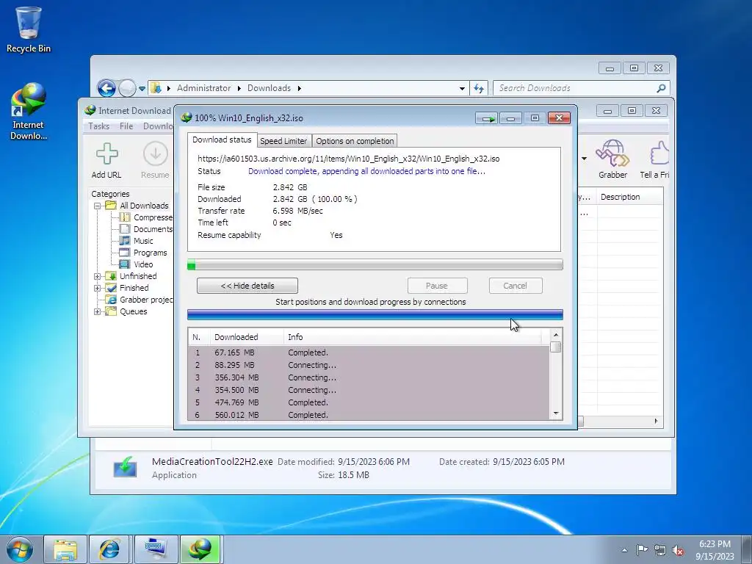Open the Grabber toolbar icon
The width and height of the screenshot is (752, 564).
[x=612, y=153]
